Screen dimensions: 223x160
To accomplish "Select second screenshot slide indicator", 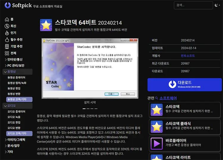I will pyautogui.click(x=88, y=109).
